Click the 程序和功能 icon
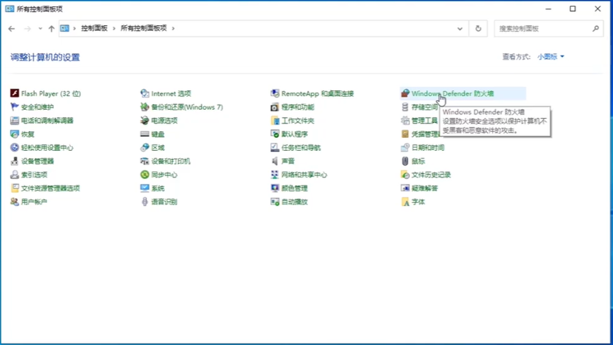The height and width of the screenshot is (345, 613). (x=275, y=107)
